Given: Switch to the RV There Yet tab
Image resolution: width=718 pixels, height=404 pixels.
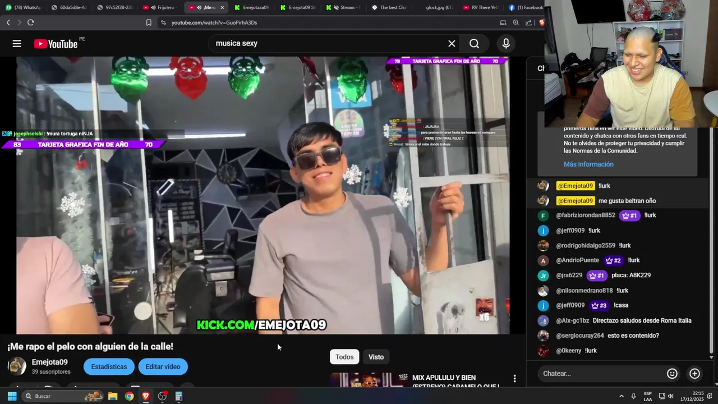Looking at the screenshot, I should (x=481, y=7).
